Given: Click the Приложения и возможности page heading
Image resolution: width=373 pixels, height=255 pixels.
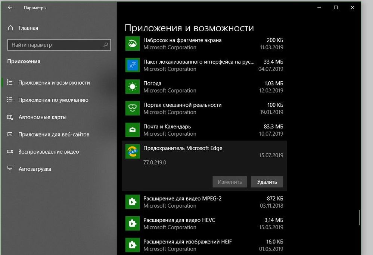Looking at the screenshot, I should tap(189, 28).
